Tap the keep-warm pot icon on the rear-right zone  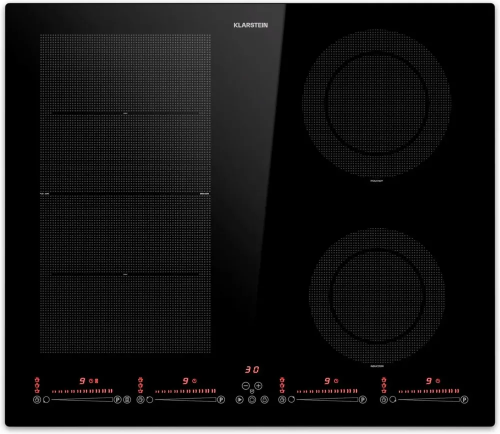(282, 400)
